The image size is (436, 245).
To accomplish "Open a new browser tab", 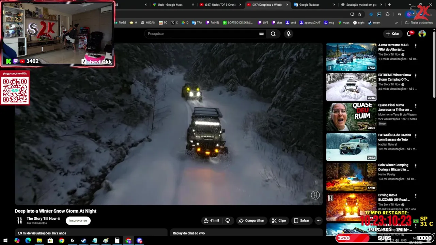I will point(389,5).
